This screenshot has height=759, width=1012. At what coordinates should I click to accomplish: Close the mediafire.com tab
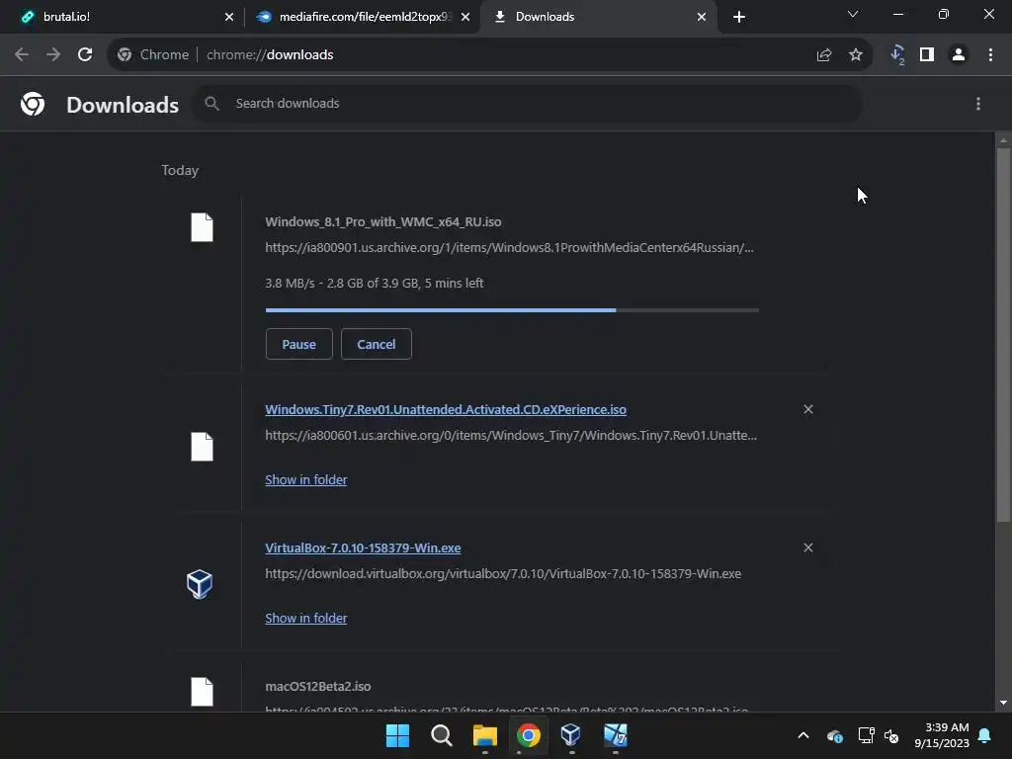[x=465, y=17]
